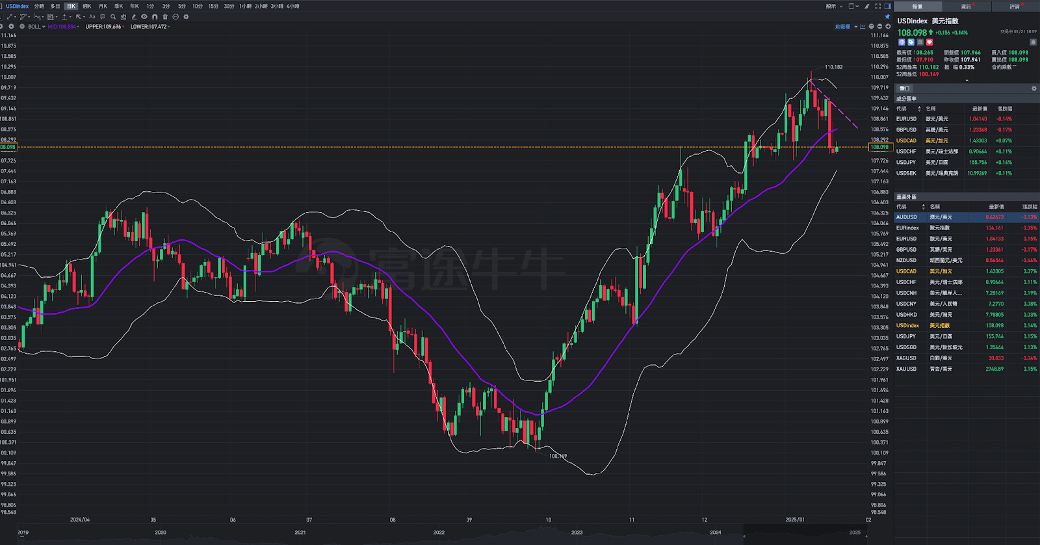Toggle UPPER:109.696 band label
Viewport: 1040px width, 545px height.
pos(103,27)
